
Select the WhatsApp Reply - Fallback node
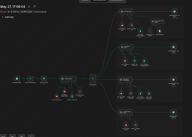point(174,112)
